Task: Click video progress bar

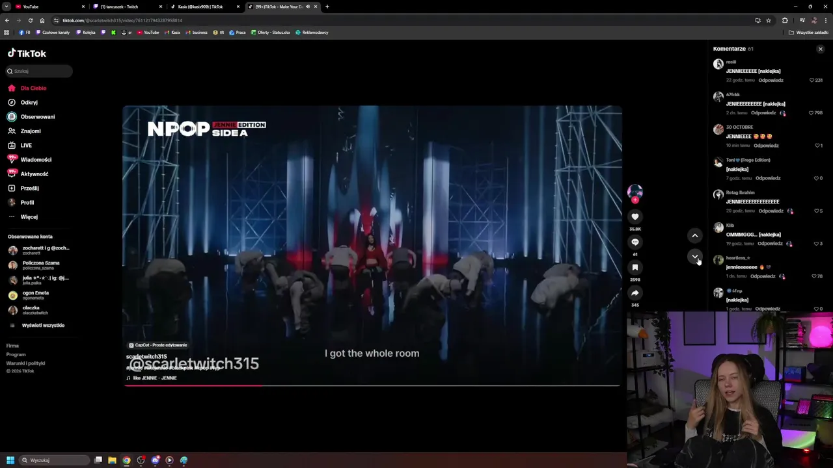Action: coord(372,385)
